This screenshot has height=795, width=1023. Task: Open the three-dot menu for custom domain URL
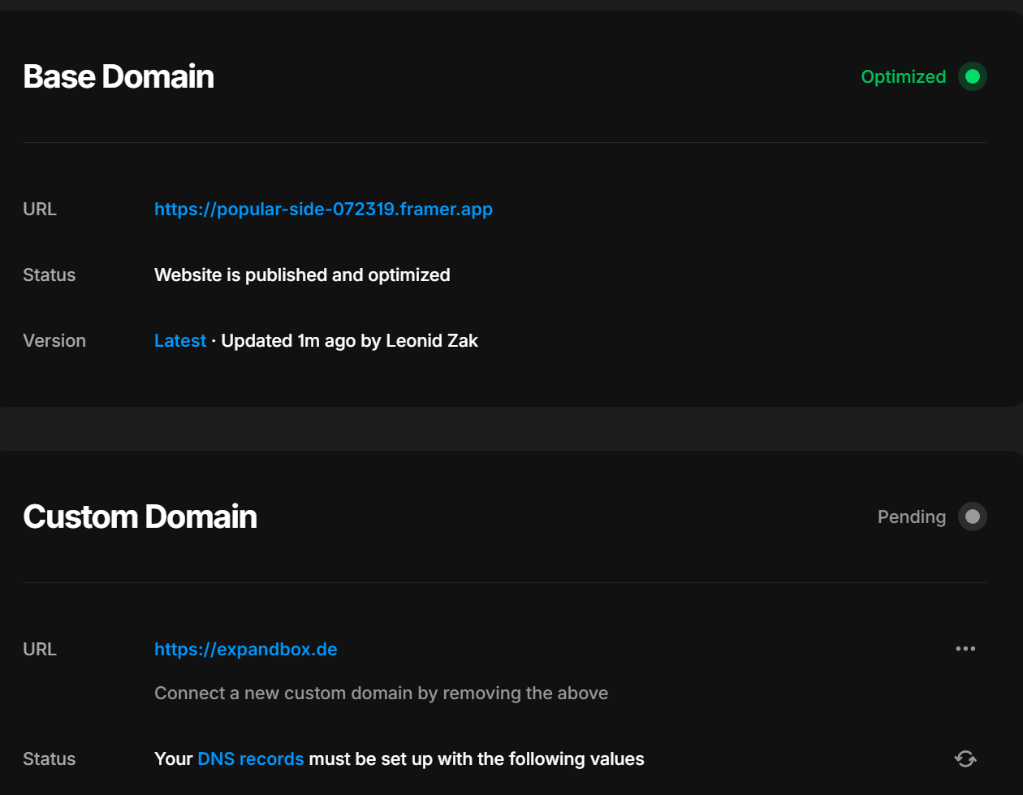(965, 649)
